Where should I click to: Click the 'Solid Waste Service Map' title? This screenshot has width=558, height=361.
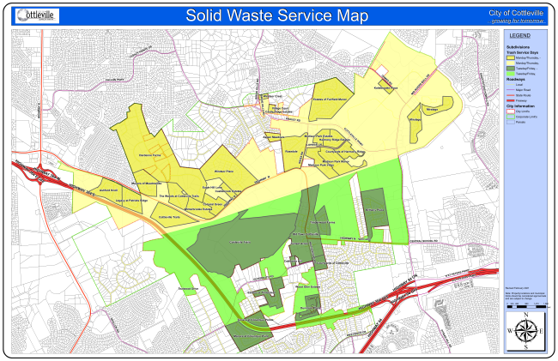tap(277, 15)
